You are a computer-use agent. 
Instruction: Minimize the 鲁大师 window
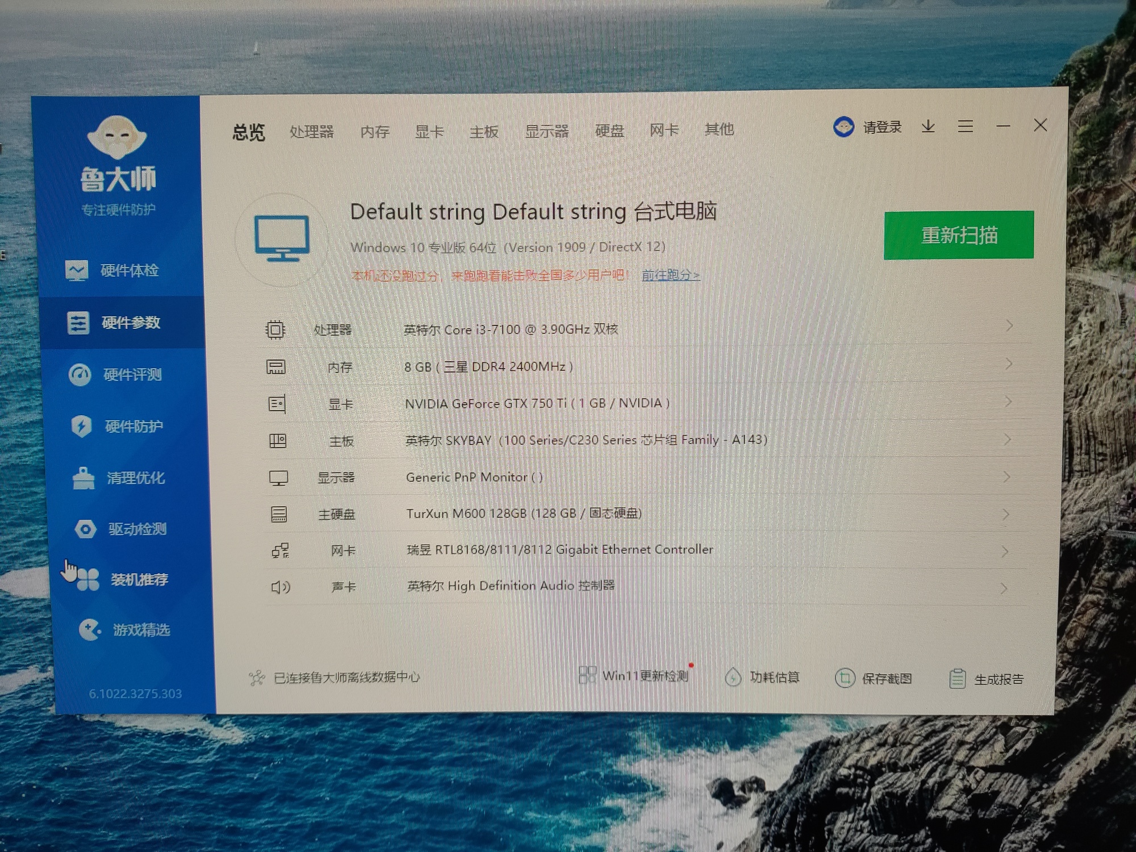(1003, 126)
